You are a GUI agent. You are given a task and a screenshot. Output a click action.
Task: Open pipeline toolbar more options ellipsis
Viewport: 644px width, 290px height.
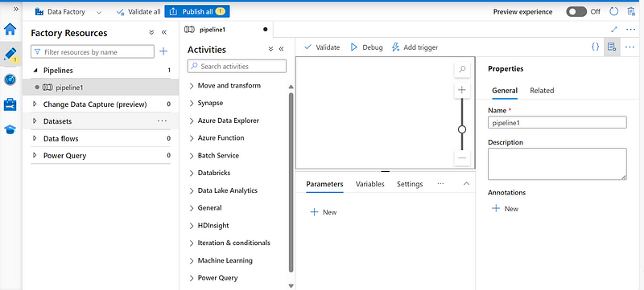tap(630, 47)
